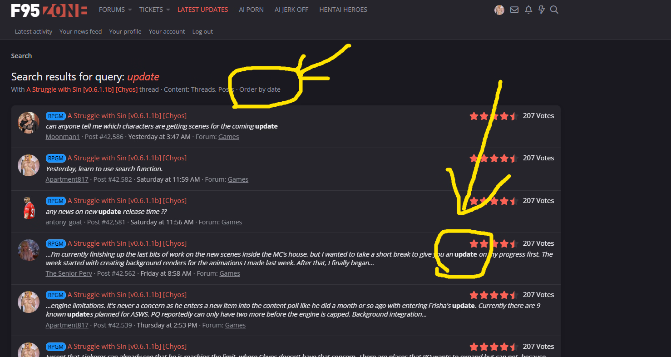
Task: Click the RPGM tag in post #42,539 result
Action: (56, 295)
